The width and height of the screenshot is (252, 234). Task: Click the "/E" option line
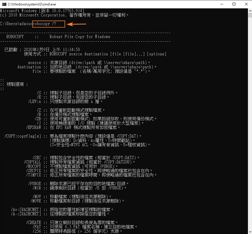coord(73,97)
